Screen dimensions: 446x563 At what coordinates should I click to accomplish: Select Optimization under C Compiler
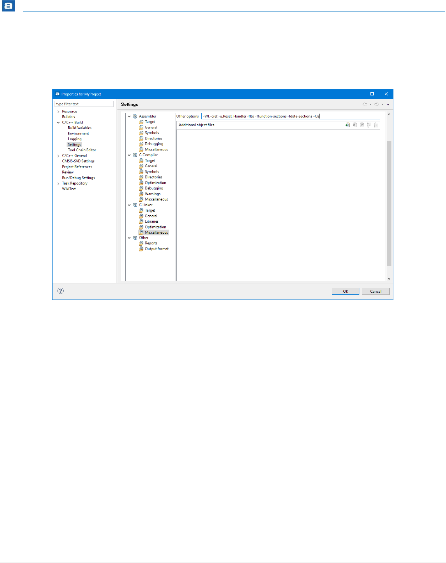tap(155, 183)
